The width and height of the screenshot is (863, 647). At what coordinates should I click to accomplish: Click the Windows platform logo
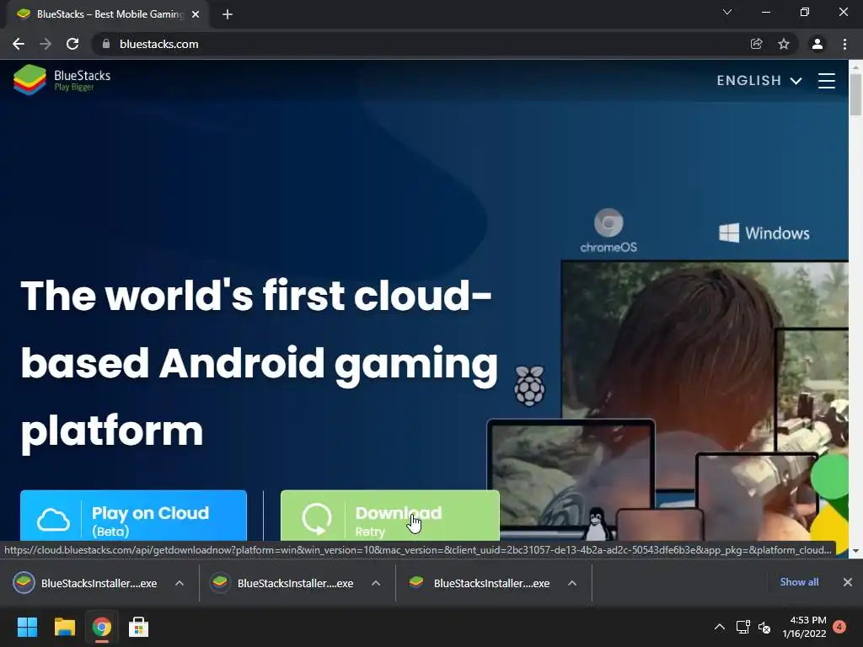(x=764, y=233)
